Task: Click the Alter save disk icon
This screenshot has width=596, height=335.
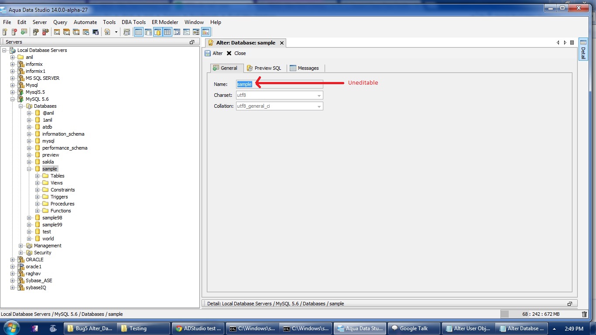Action: click(x=208, y=53)
